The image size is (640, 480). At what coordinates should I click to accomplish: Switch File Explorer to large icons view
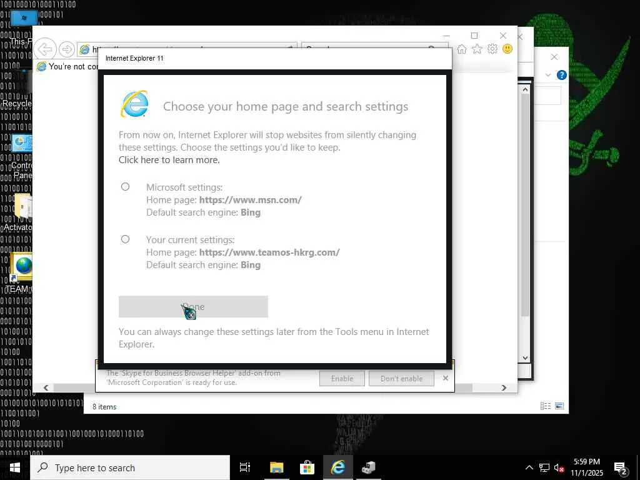point(559,406)
